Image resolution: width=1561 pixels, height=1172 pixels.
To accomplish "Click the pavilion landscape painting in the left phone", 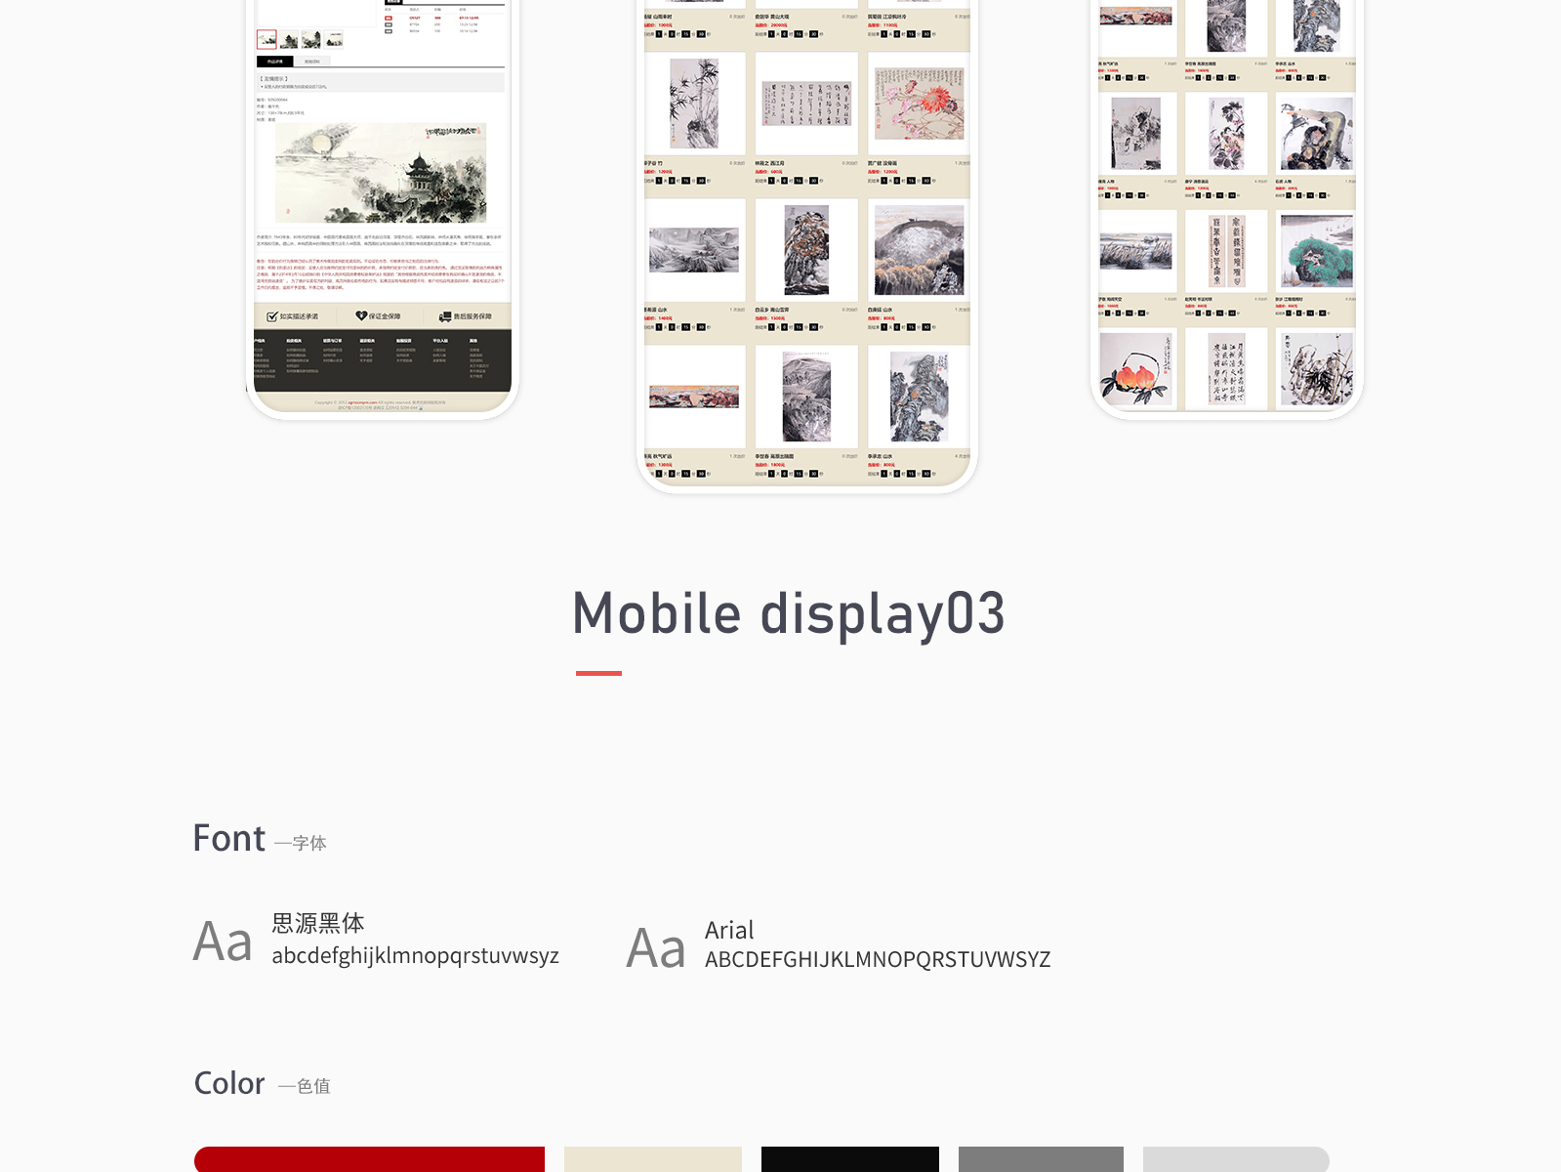I will coord(381,173).
